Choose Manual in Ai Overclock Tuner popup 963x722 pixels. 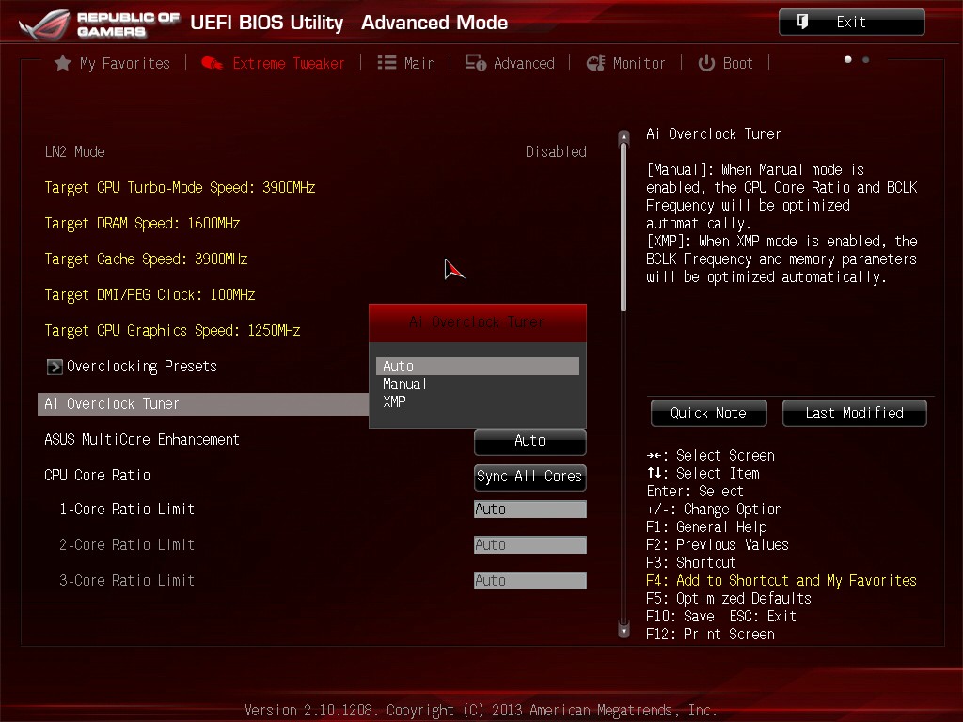(477, 385)
